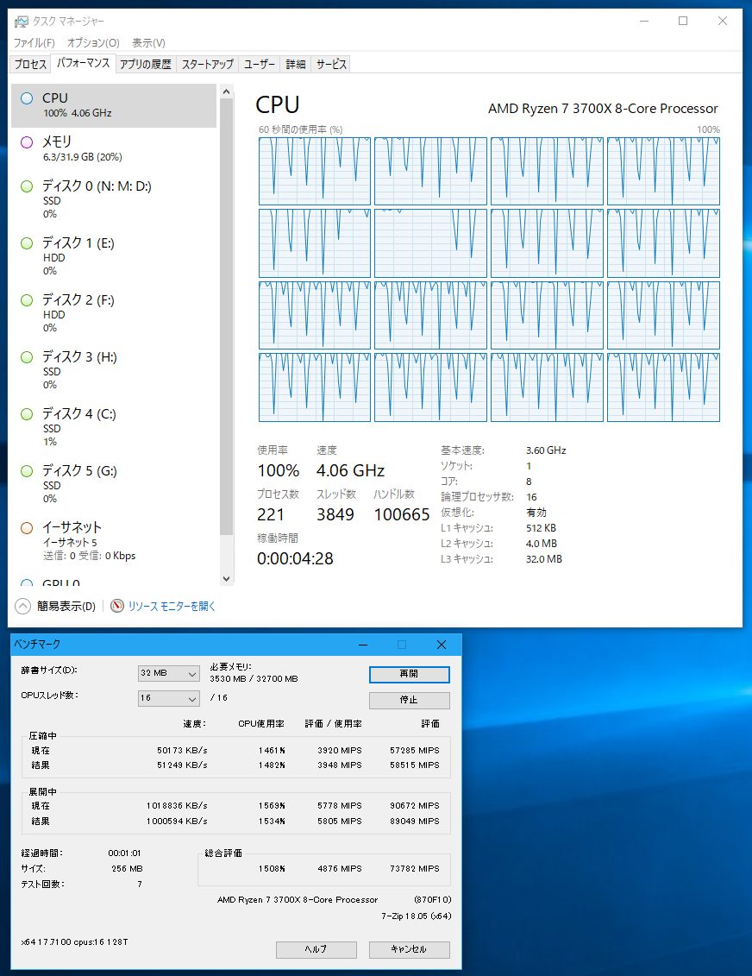Switch to the プロセス tab
This screenshot has width=752, height=976.
click(x=29, y=63)
